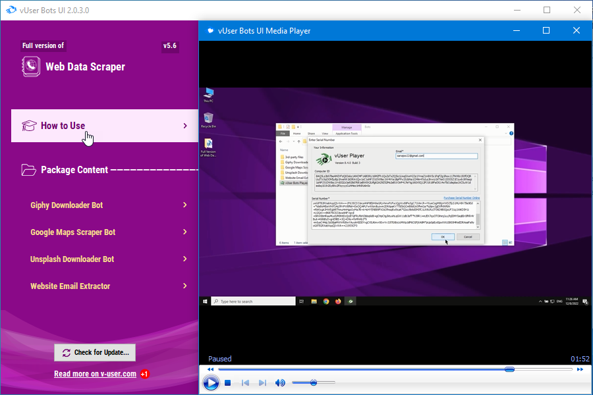Click the volume slider handle
This screenshot has height=395, width=593.
(314, 382)
